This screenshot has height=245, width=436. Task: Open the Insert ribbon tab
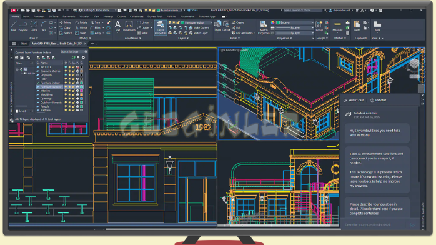pos(26,17)
